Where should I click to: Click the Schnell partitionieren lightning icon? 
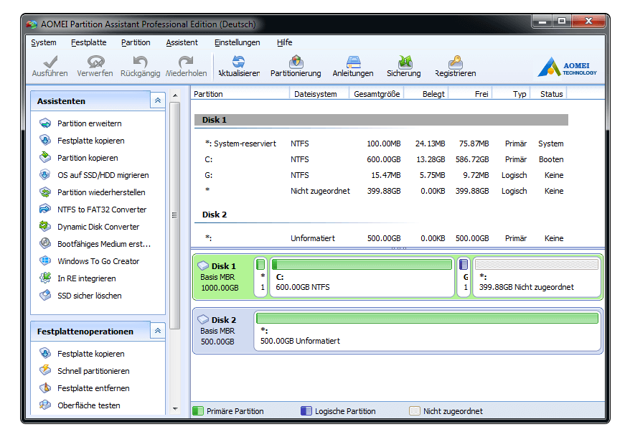click(x=45, y=370)
